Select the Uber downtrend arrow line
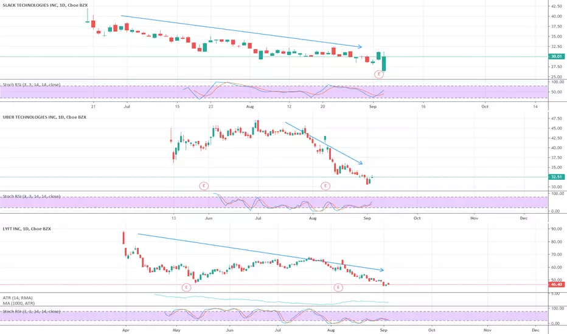This screenshot has width=567, height=334. point(324,143)
